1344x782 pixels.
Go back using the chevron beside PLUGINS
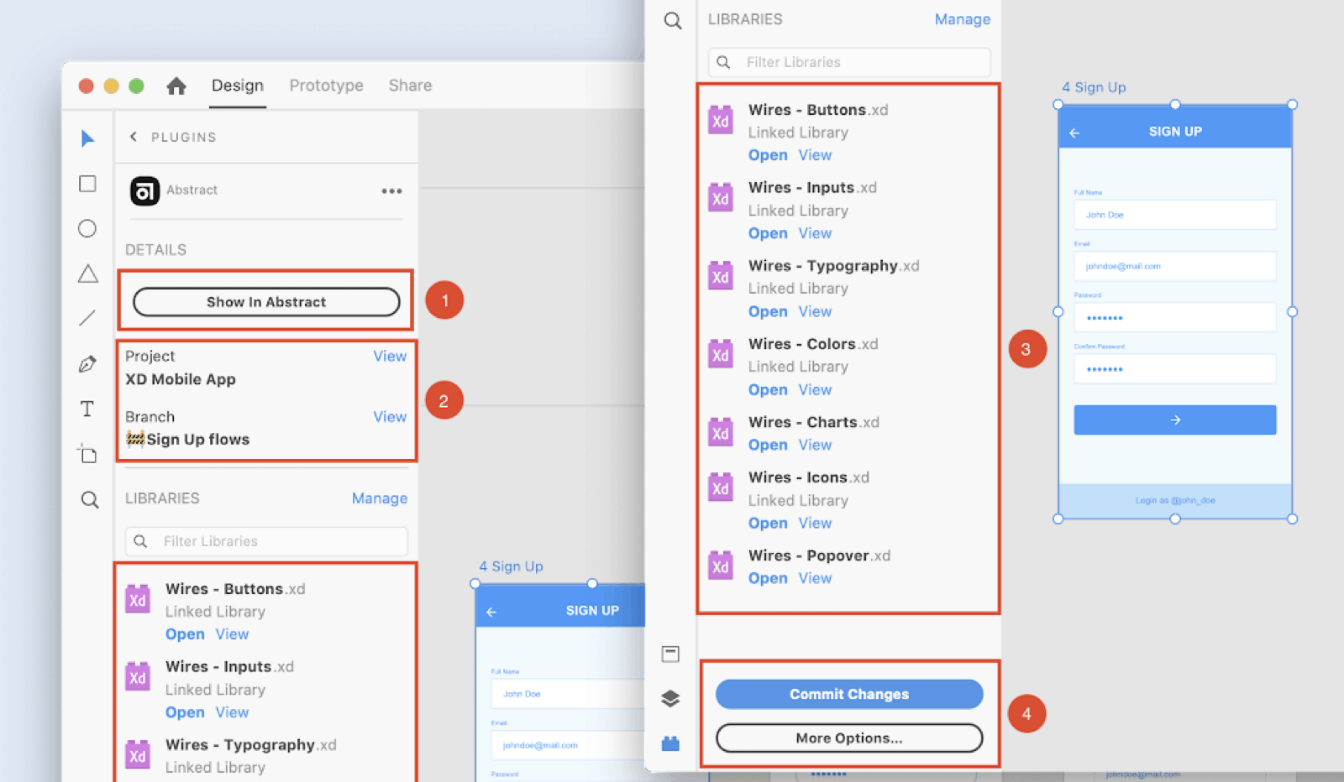[134, 137]
